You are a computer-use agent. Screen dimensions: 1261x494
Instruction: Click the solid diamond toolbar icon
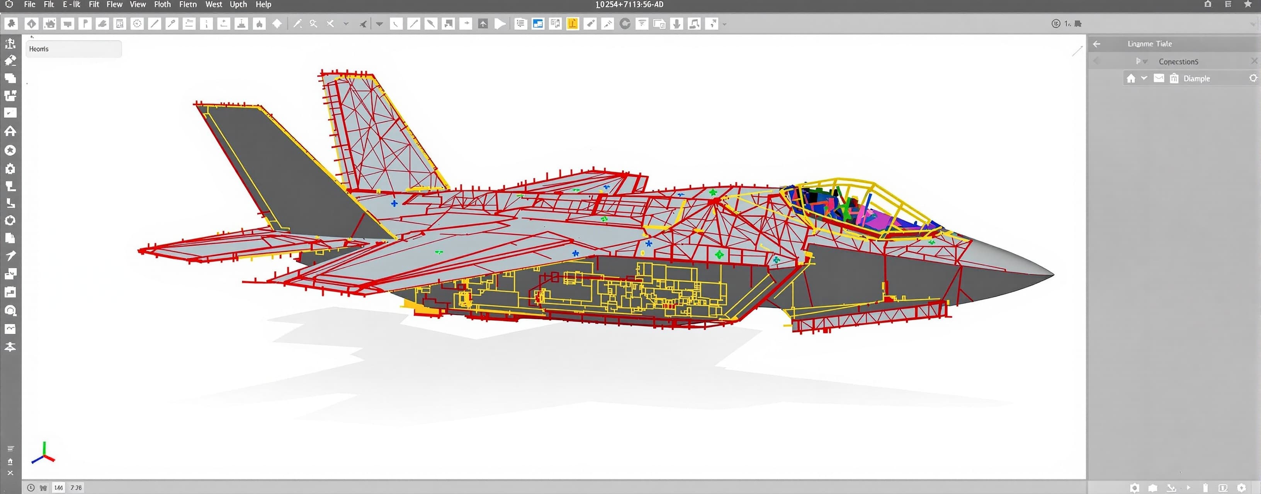coord(277,24)
